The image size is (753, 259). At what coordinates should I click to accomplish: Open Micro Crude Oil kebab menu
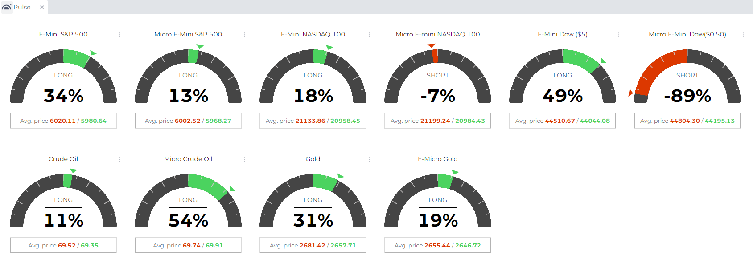pyautogui.click(x=244, y=159)
